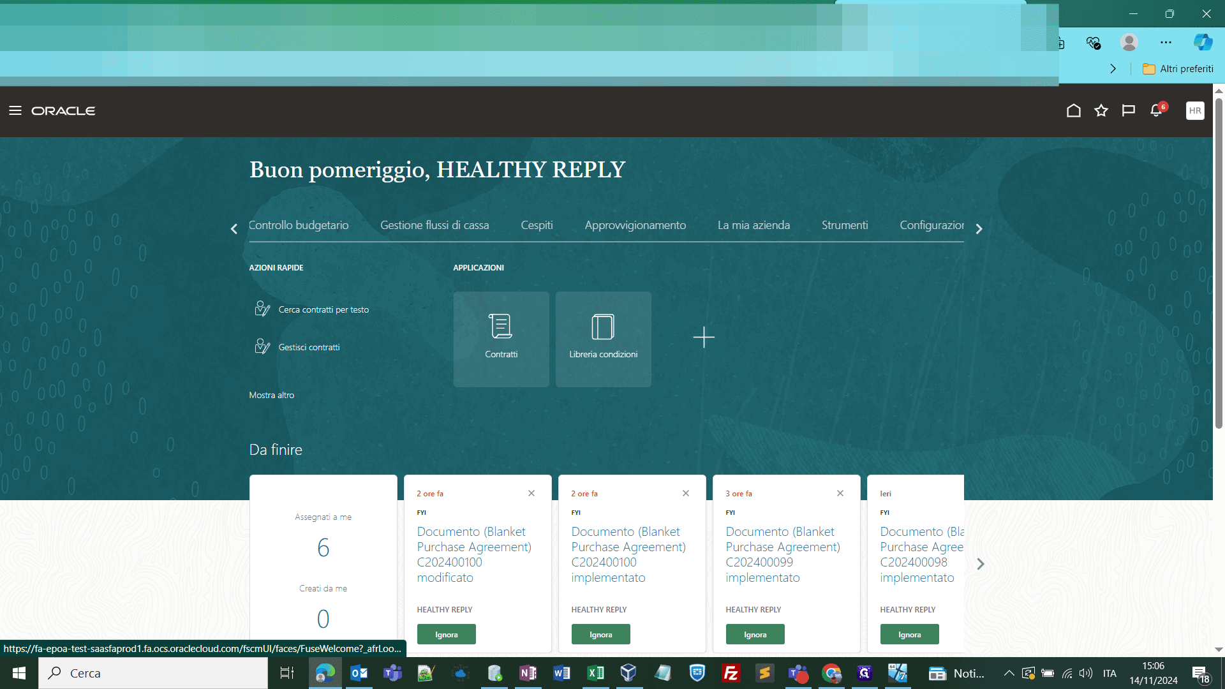1225x689 pixels.
Task: Open the HR user profile menu
Action: [1195, 110]
